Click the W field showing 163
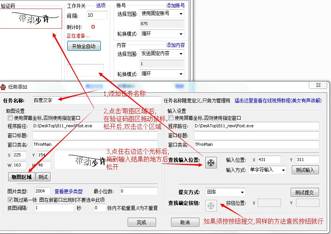Screen dimensions: 331x234 [19, 165]
